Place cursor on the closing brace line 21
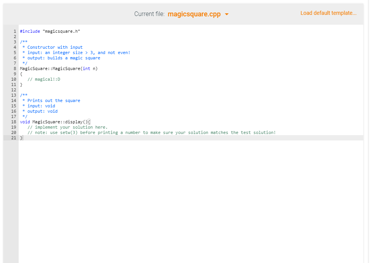This screenshot has width=385, height=263. tap(21, 138)
